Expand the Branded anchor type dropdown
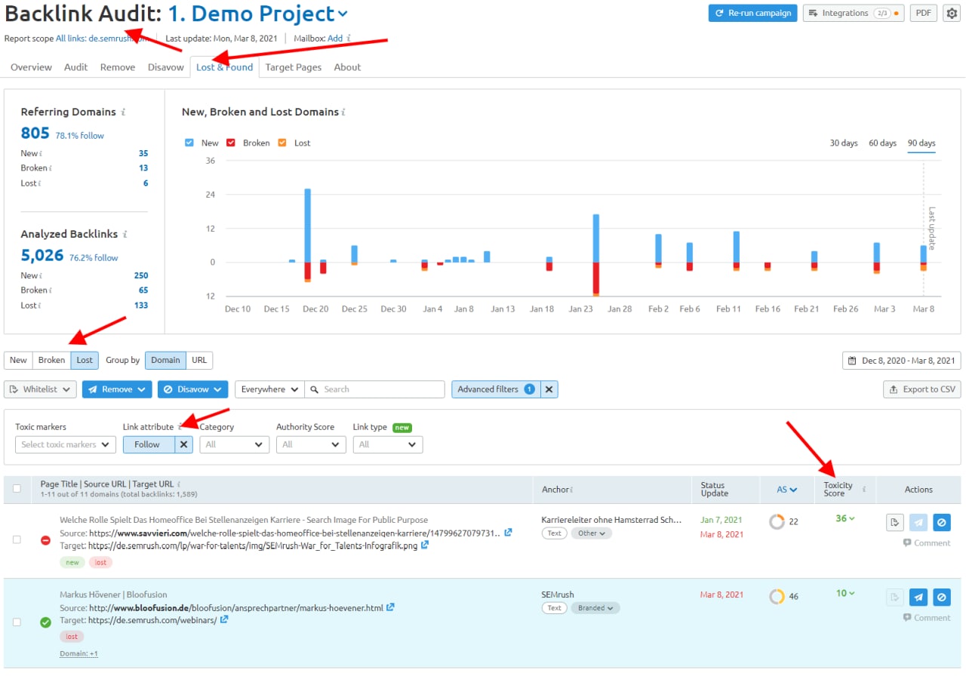The image size is (966, 676). pos(595,607)
